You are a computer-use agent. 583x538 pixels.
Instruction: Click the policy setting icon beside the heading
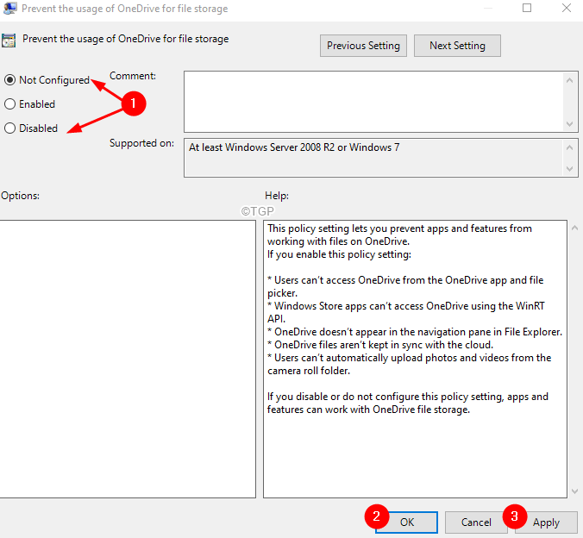[9, 41]
